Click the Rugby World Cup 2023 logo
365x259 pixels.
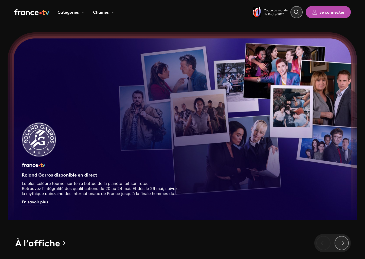click(257, 12)
